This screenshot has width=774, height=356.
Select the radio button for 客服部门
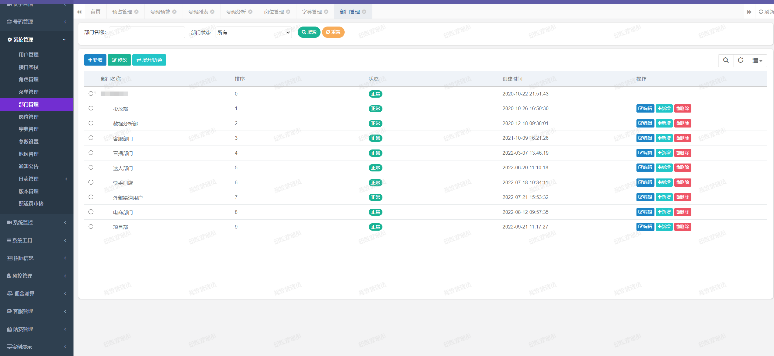pyautogui.click(x=91, y=138)
